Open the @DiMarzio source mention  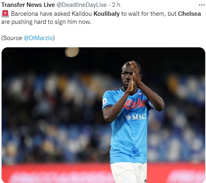click(38, 38)
